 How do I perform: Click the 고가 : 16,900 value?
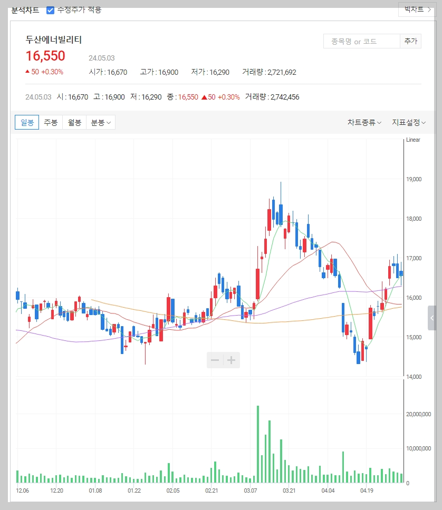tap(159, 72)
